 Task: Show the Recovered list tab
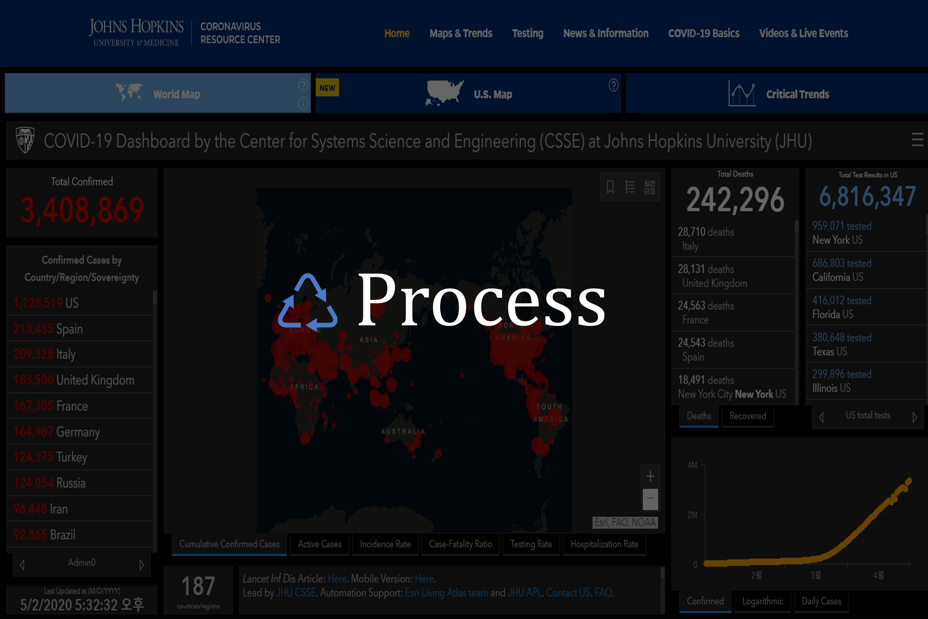747,416
